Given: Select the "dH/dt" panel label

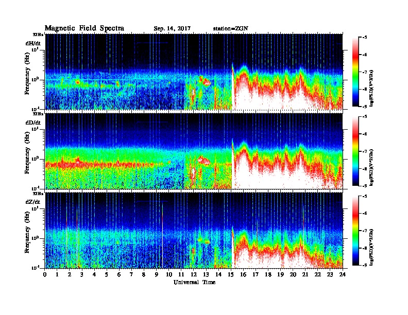Looking at the screenshot, I should 33,43.
